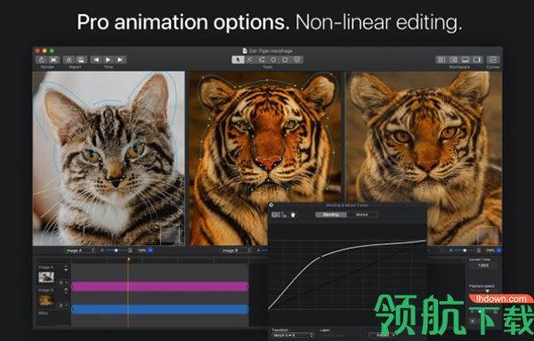534x341 pixels.
Task: Open the Preset dropdown button
Action: coord(383,335)
